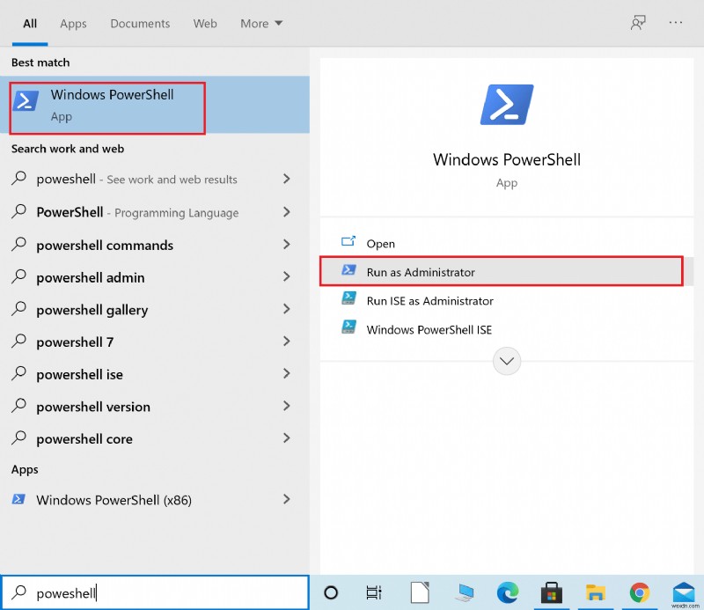Viewport: 704px width, 610px height.
Task: Click the Windows PowerShell (x86) app icon
Action: click(18, 499)
